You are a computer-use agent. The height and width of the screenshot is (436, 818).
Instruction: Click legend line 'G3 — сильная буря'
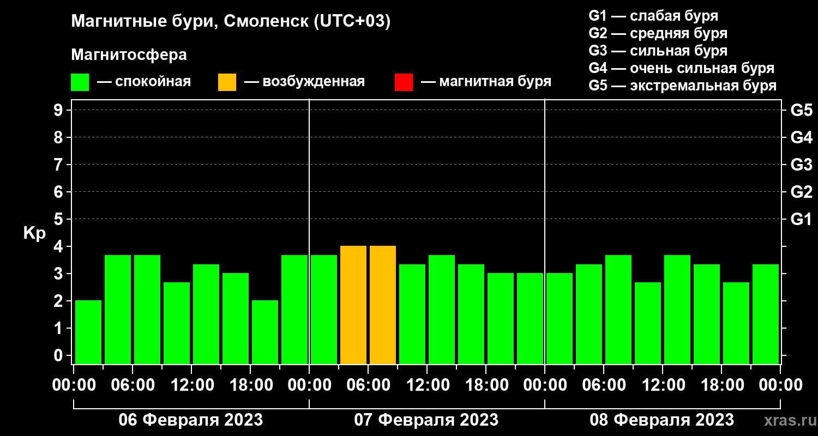[x=658, y=51]
